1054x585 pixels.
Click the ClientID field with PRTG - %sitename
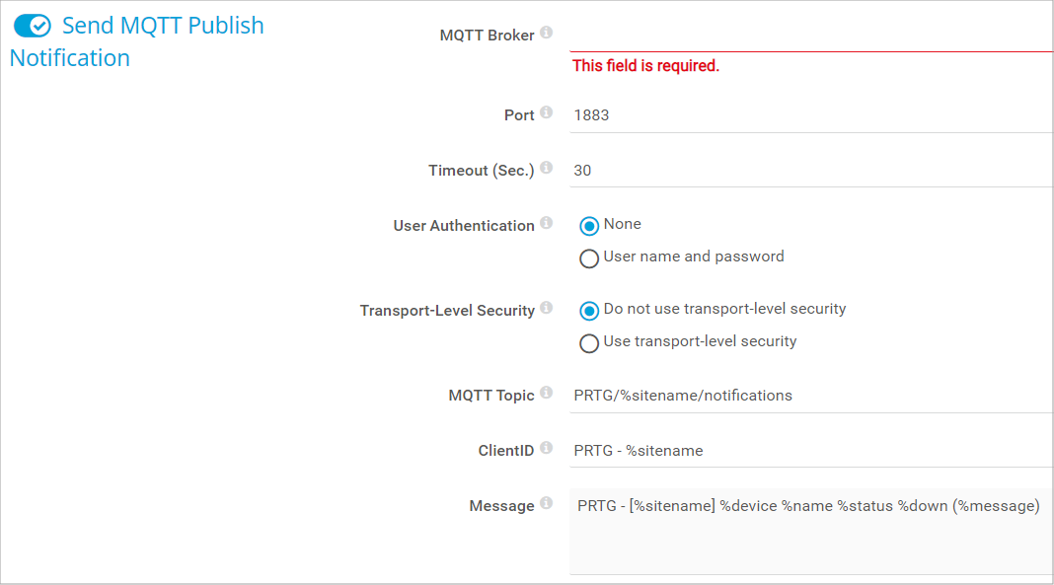coord(811,451)
